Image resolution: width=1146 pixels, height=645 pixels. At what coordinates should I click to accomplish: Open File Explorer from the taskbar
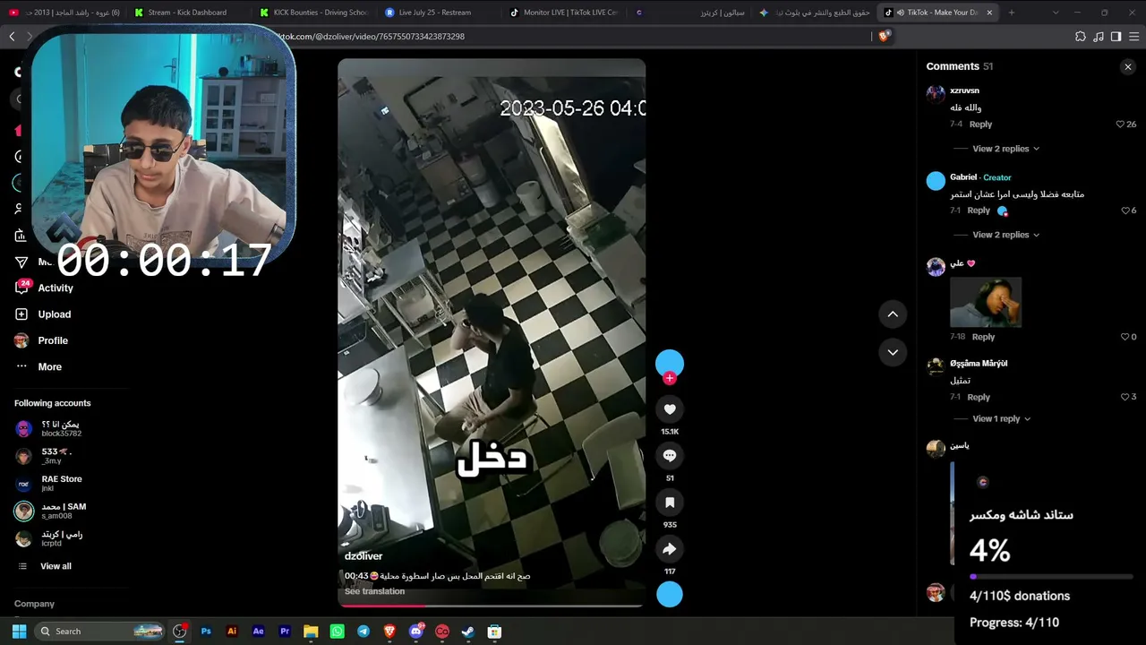(x=311, y=632)
